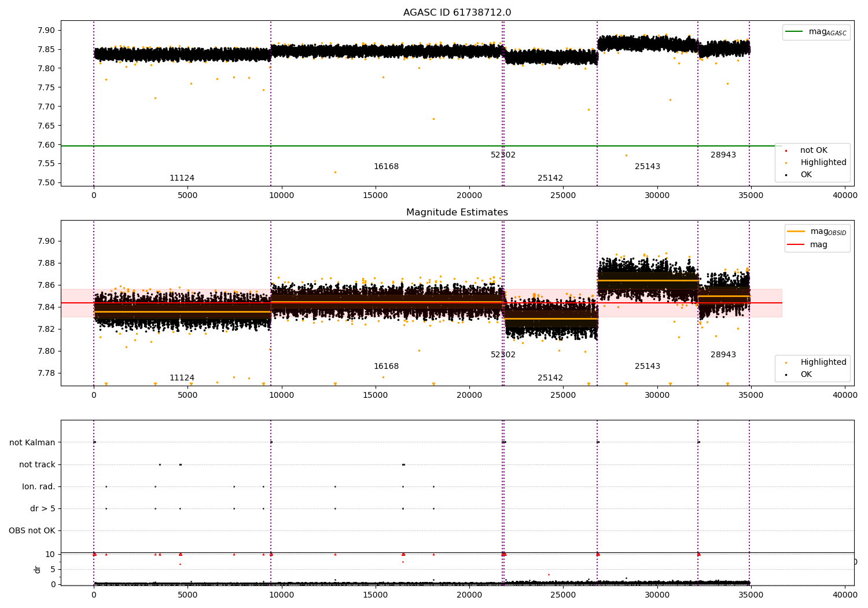The image size is (868, 608).
Task: Click the orange mag OBSID legend line
Action: click(x=796, y=231)
